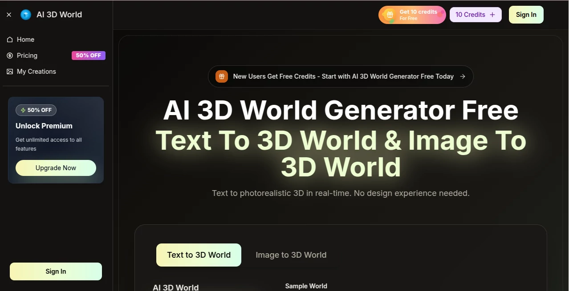Click the 10 Credits counter pill
Image resolution: width=569 pixels, height=291 pixels.
476,14
